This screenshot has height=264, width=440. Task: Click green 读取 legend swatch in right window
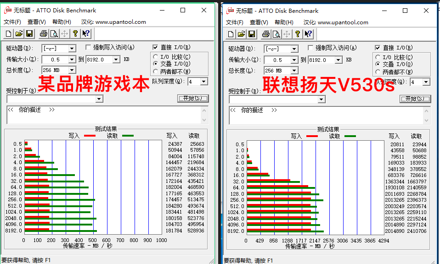click(x=350, y=136)
